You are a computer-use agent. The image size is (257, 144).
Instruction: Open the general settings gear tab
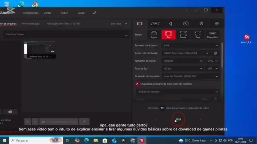point(217,24)
